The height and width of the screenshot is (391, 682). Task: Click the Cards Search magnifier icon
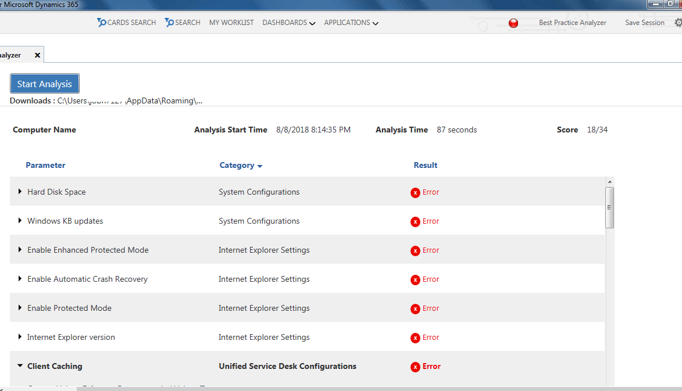102,23
